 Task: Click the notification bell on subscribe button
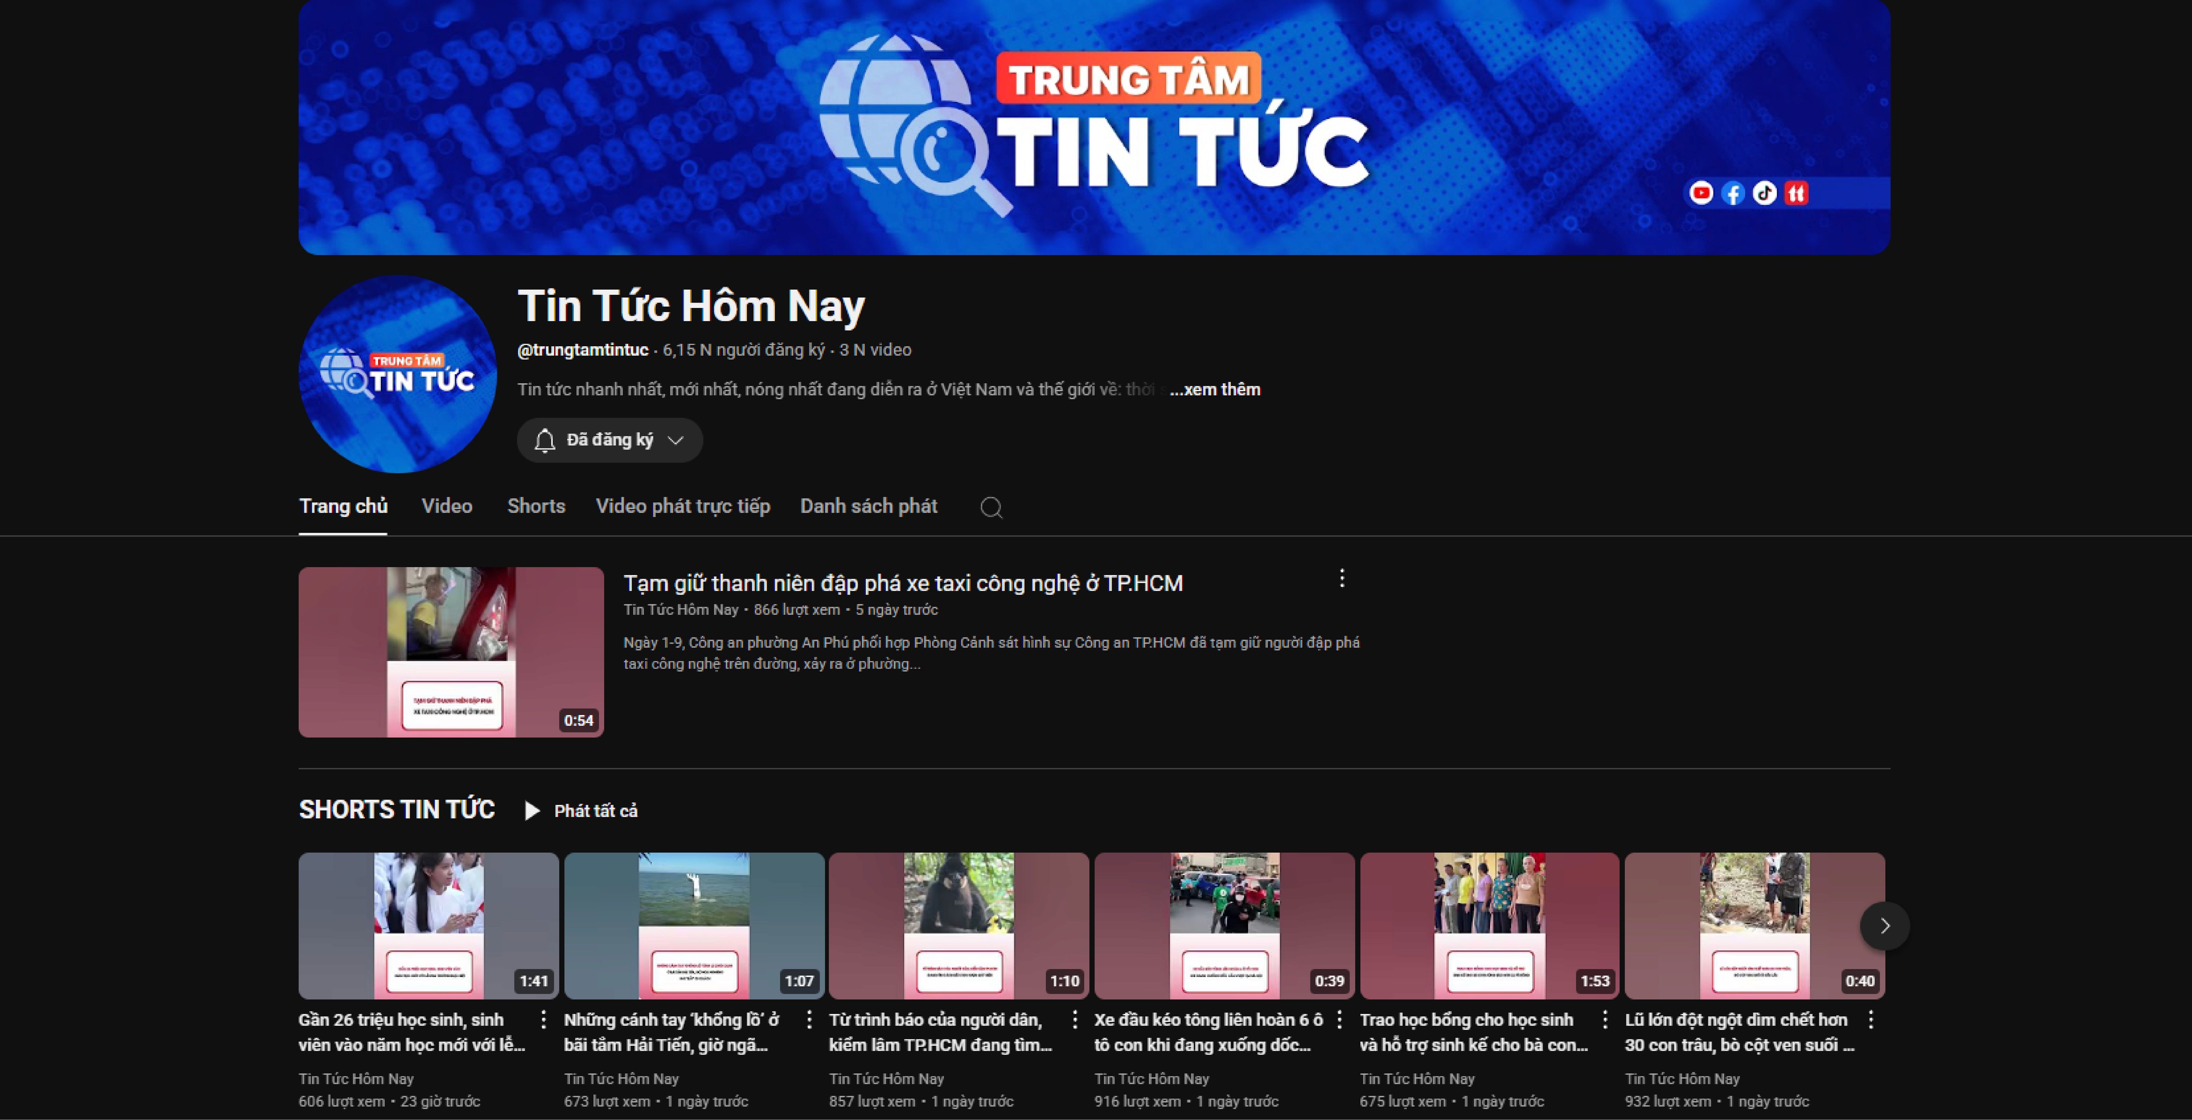pyautogui.click(x=545, y=440)
